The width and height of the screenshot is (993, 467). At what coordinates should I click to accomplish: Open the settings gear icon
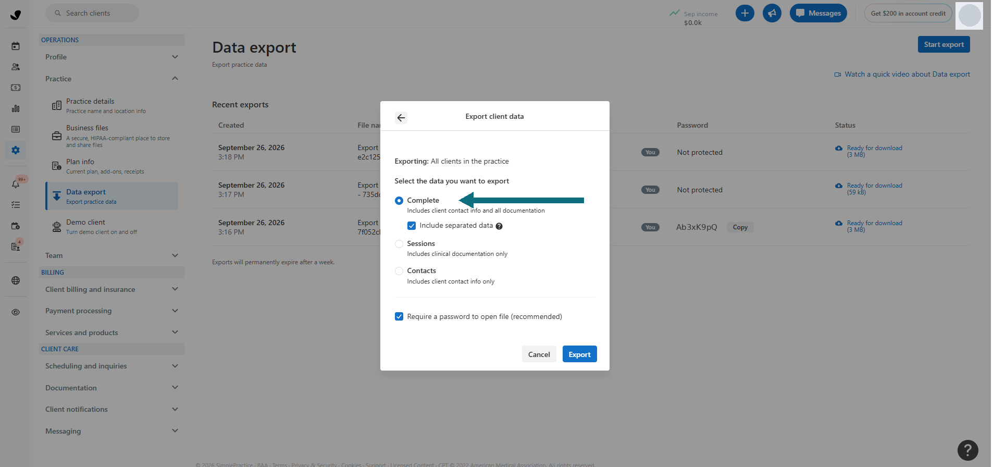(x=16, y=150)
